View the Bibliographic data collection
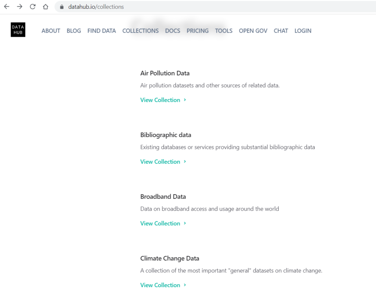376x293 pixels. 160,161
